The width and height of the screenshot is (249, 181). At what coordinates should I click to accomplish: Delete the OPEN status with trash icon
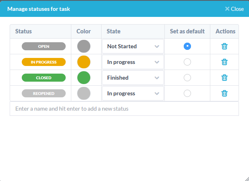coord(224,46)
